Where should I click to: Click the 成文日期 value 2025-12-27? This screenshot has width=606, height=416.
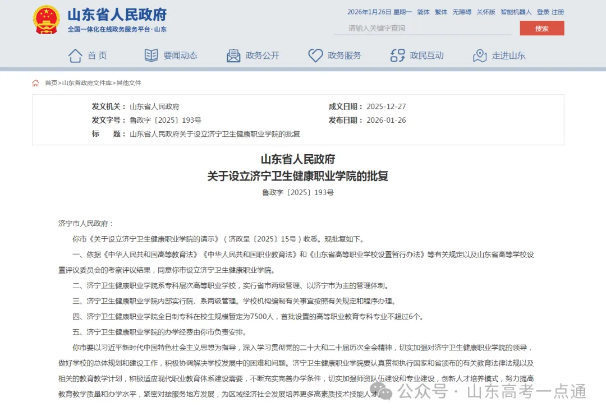[386, 107]
